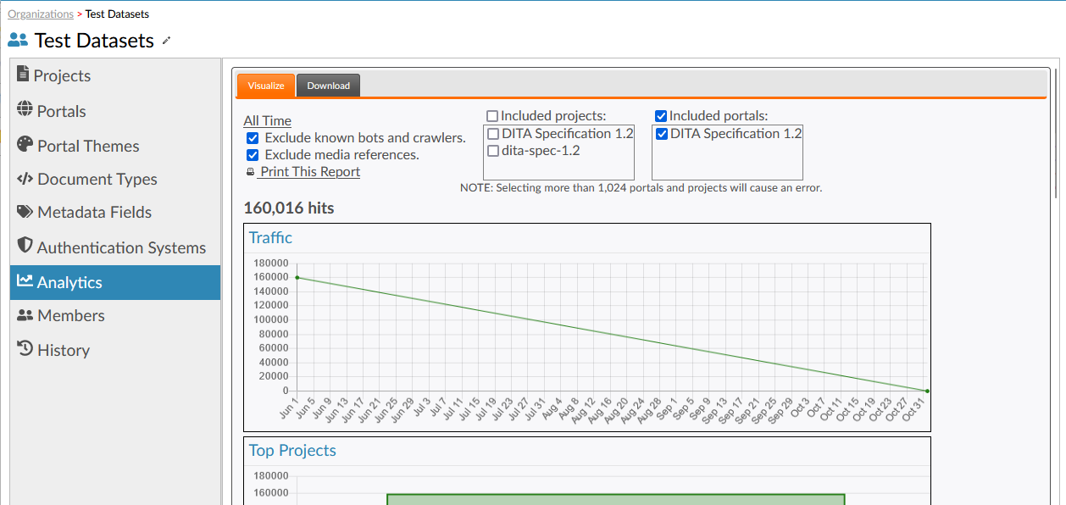Uncheck Exclude known bots and crawlers
Image resolution: width=1066 pixels, height=505 pixels.
[x=253, y=138]
